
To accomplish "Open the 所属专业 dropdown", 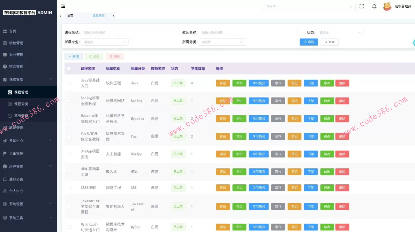I will pyautogui.click(x=104, y=42).
